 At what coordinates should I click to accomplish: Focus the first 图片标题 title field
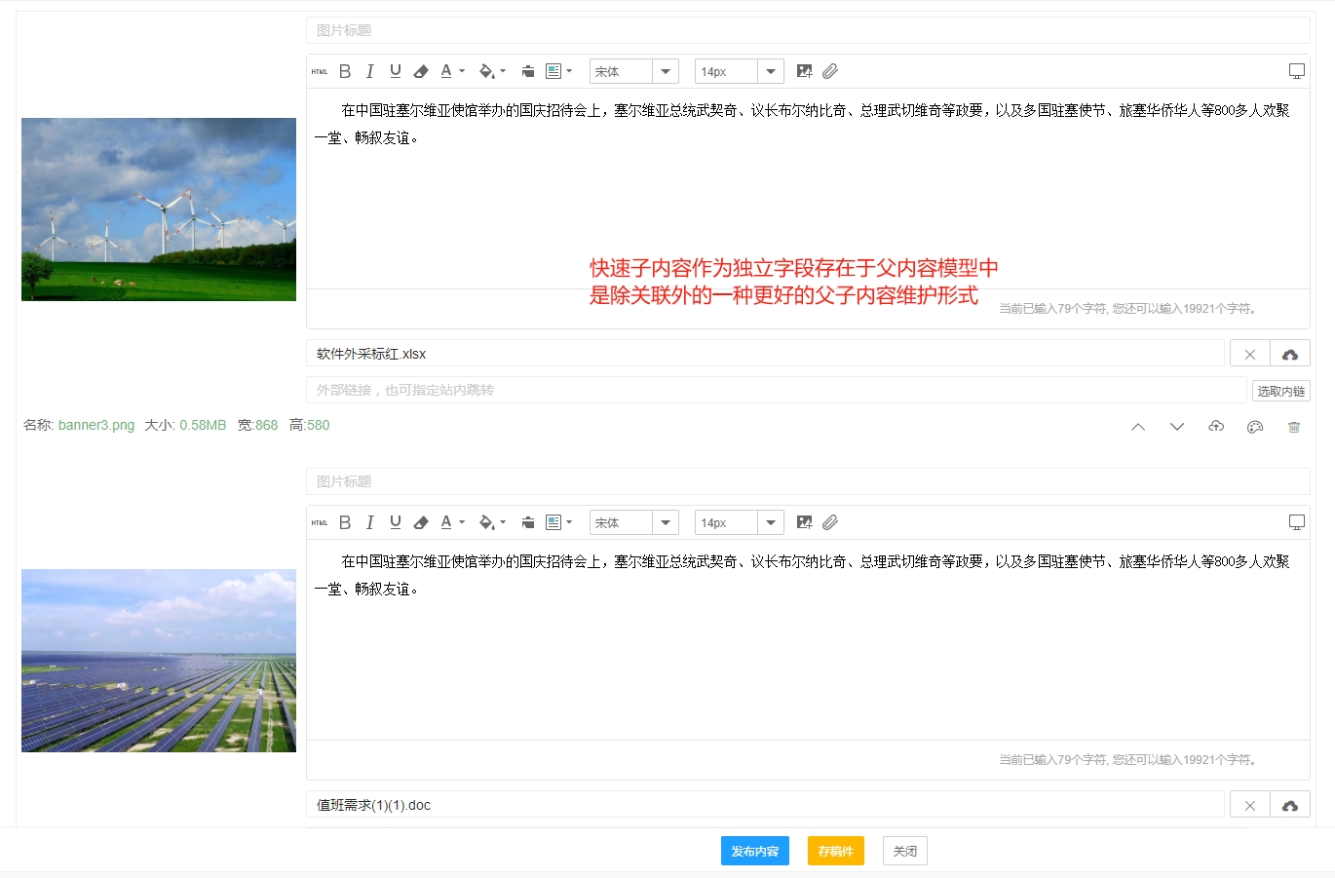tap(808, 30)
